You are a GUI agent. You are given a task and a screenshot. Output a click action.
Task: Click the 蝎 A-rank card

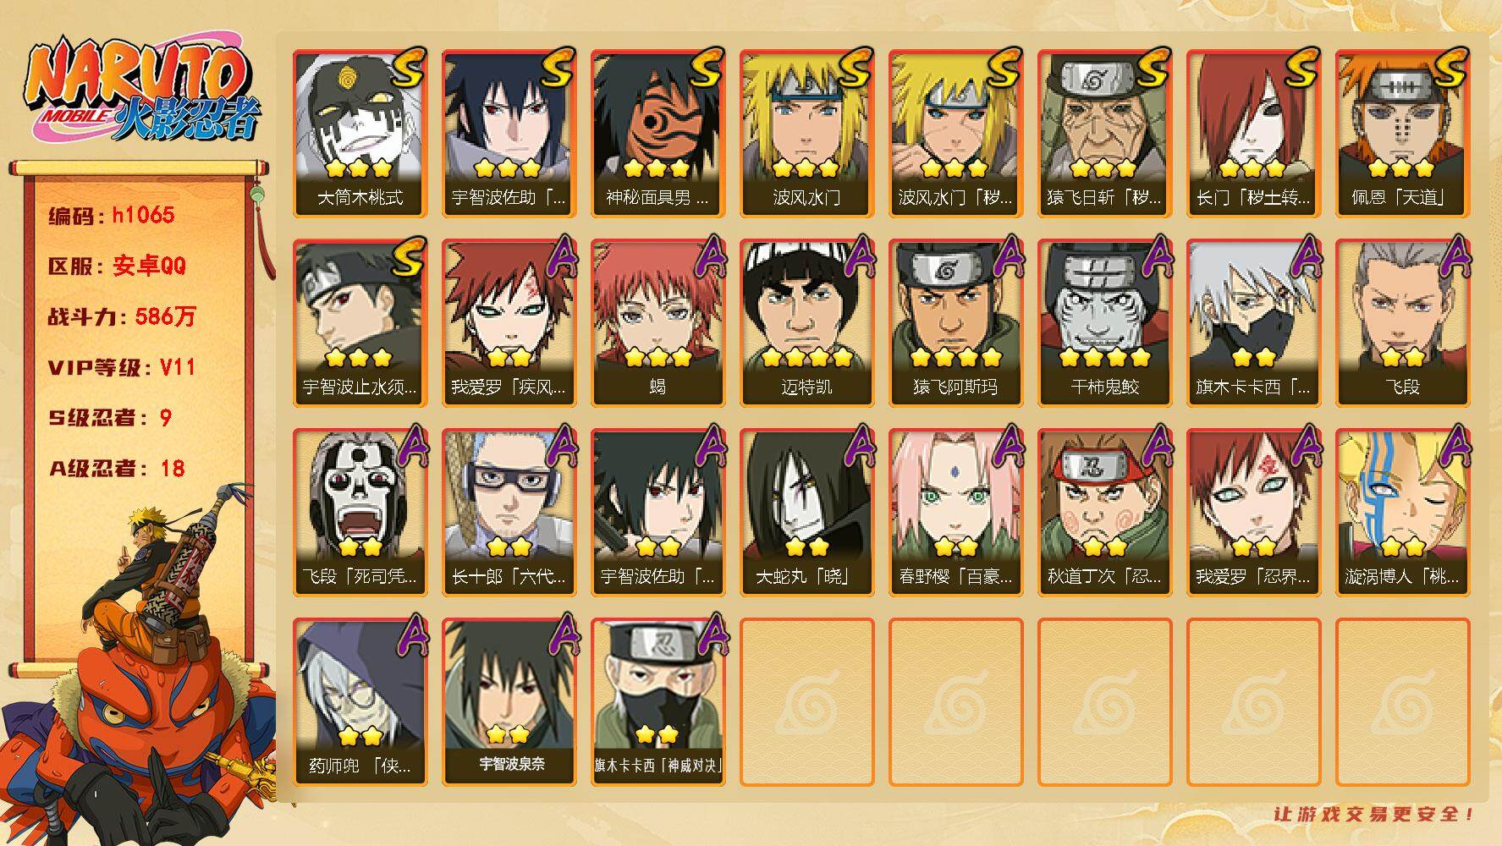(657, 323)
